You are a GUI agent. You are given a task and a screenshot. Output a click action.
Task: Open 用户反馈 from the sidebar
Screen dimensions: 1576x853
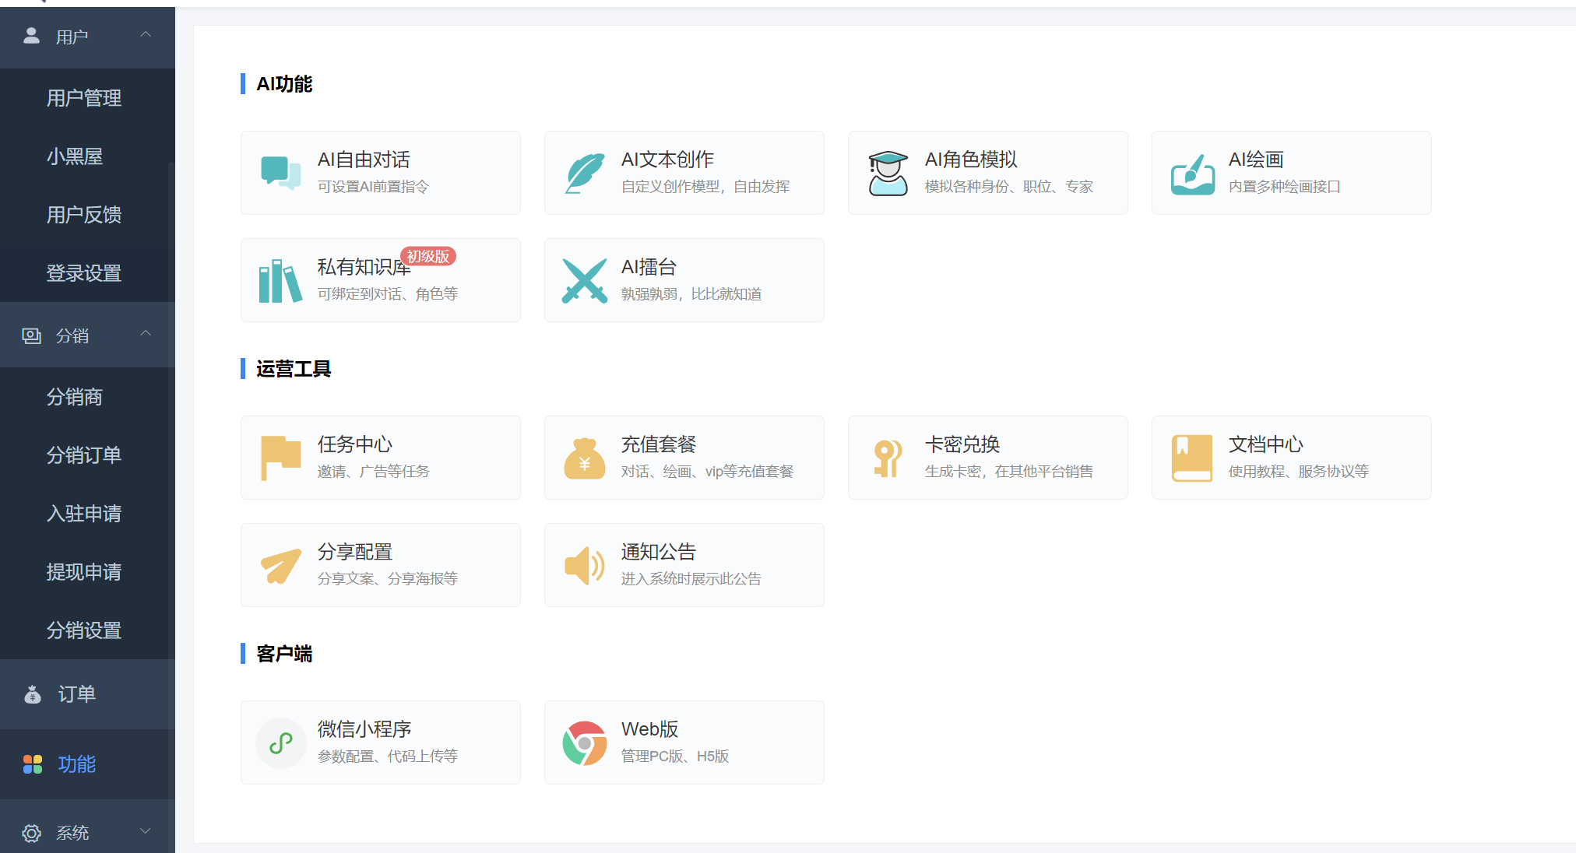(x=84, y=215)
